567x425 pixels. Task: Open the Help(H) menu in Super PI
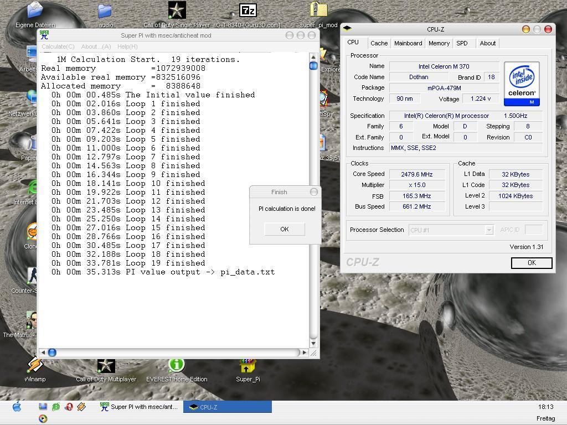click(x=127, y=46)
